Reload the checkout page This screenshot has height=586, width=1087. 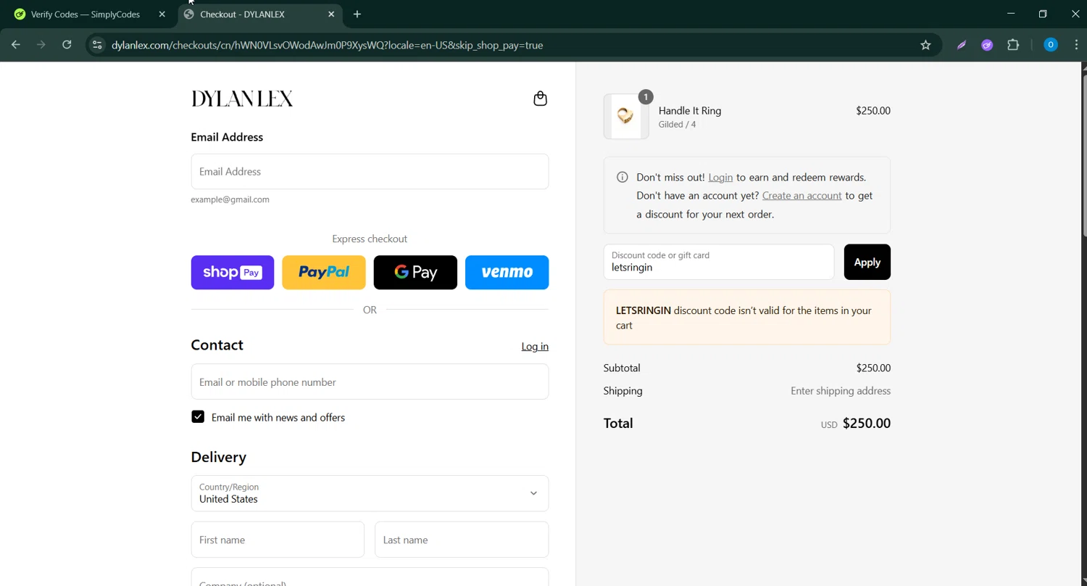click(x=67, y=45)
